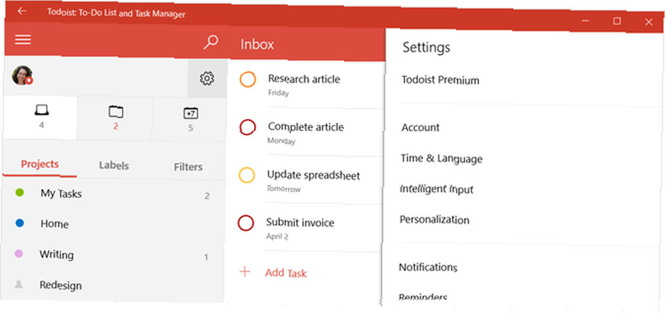The image size is (665, 313).
Task: Click the Friday due date
Action: (x=278, y=93)
